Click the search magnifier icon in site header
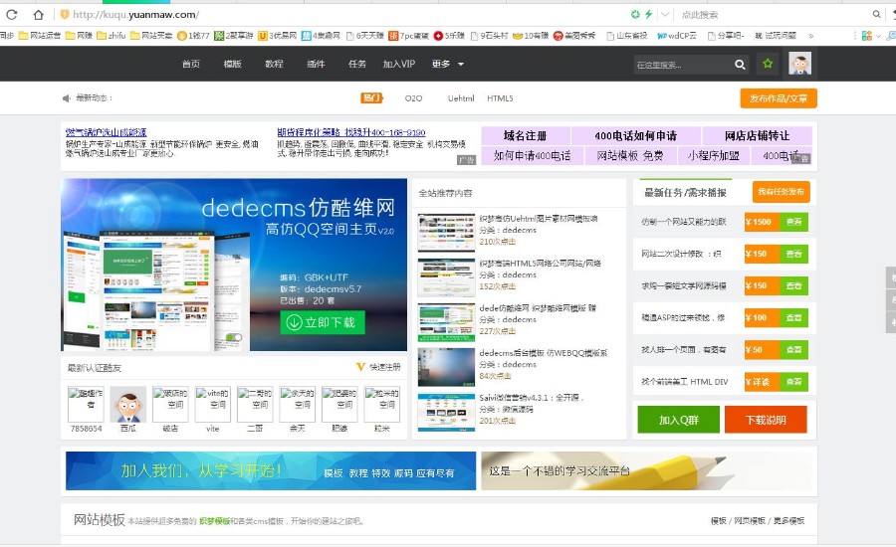Image resolution: width=896 pixels, height=547 pixels. point(740,65)
